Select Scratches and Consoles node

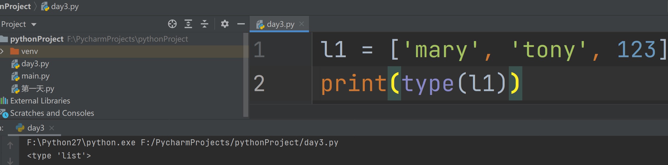tap(52, 113)
